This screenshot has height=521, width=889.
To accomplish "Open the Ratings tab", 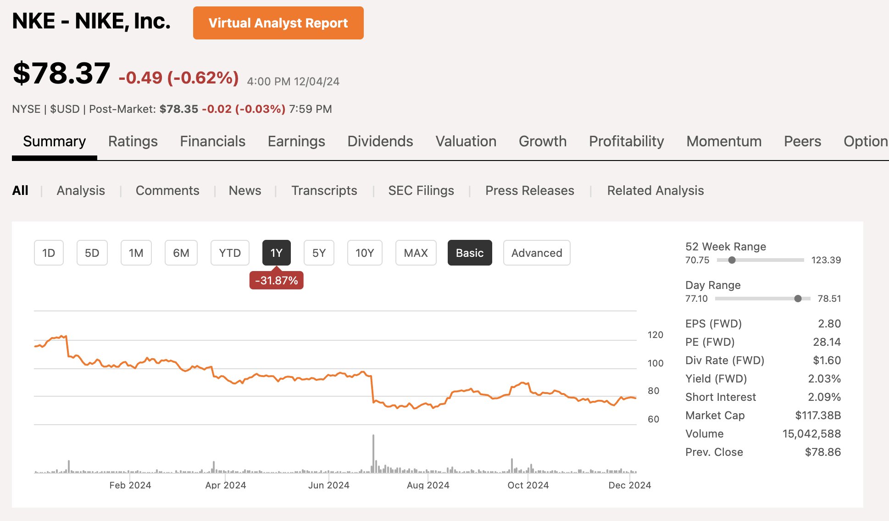I will 133,141.
